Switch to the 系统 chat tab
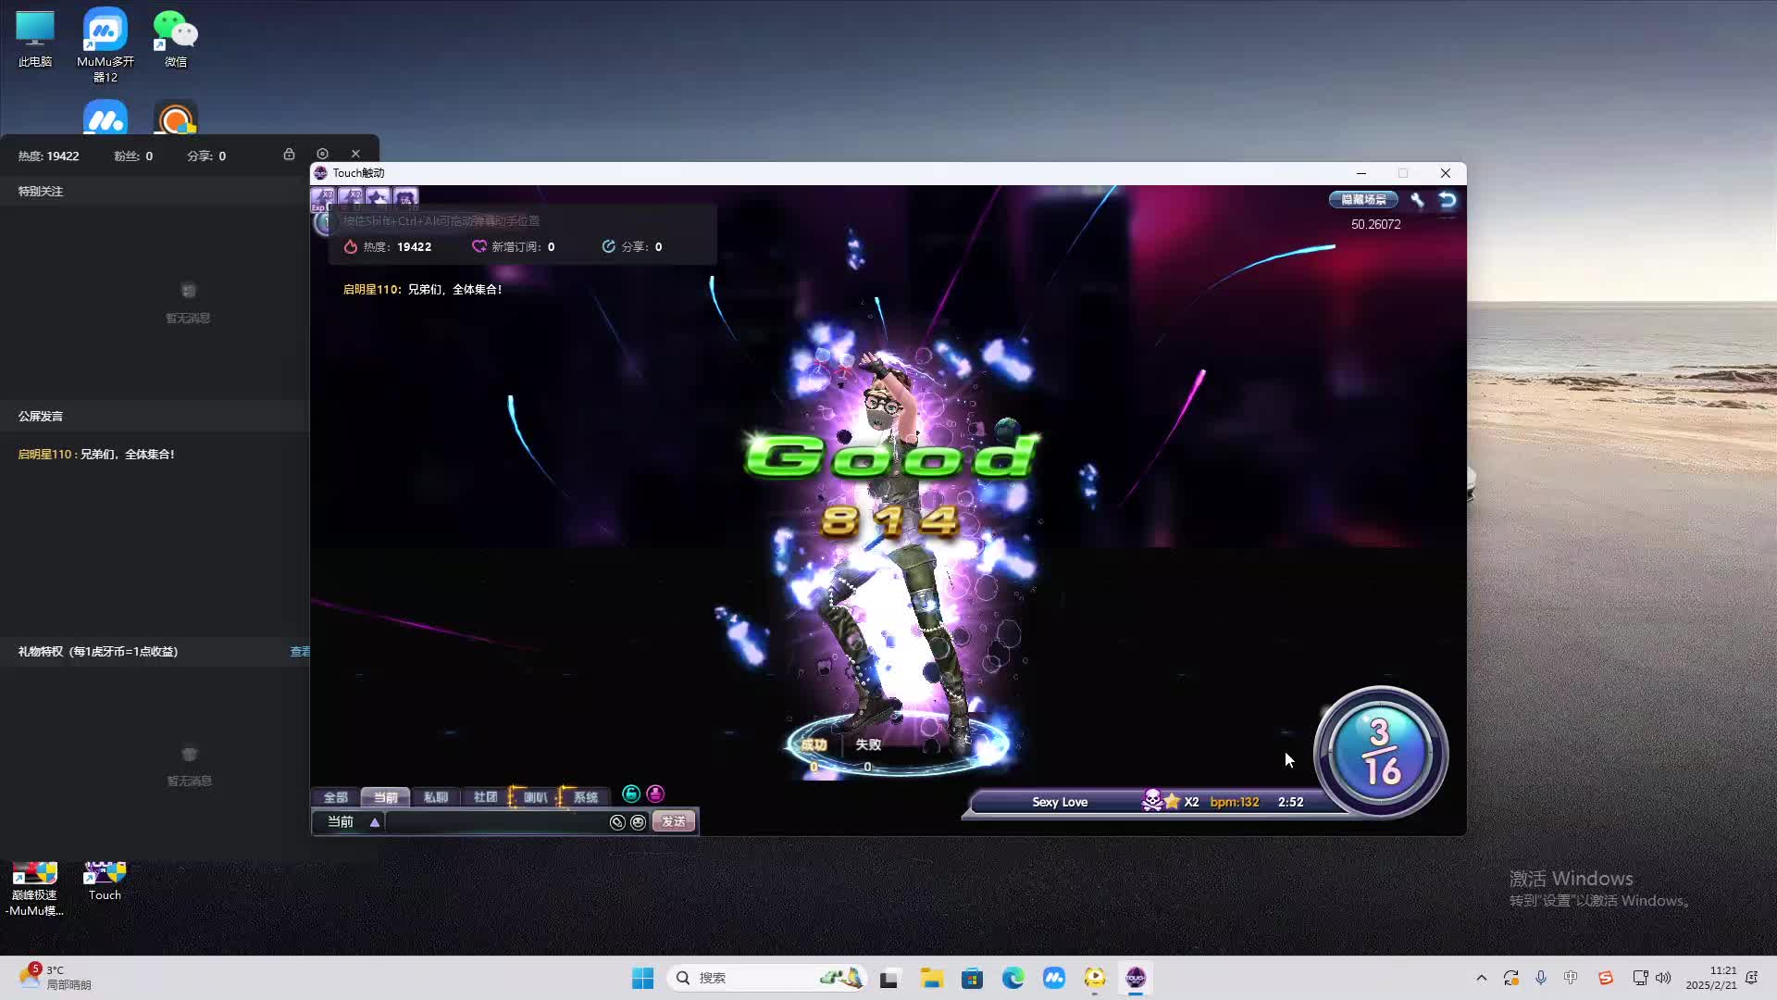The width and height of the screenshot is (1777, 1000). tap(586, 796)
